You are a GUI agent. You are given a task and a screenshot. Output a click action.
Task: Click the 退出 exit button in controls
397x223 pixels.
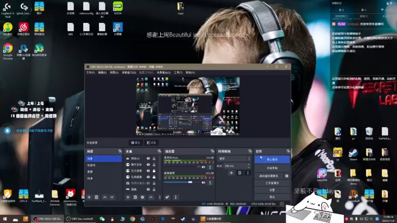272,197
